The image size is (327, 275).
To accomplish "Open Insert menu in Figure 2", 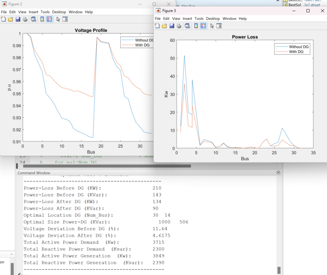I will pyautogui.click(x=34, y=12).
